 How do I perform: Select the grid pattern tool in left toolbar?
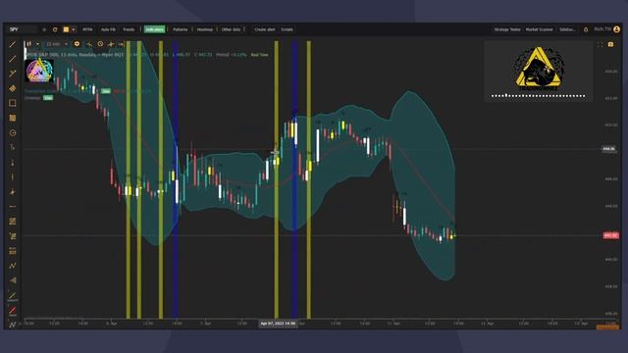pyautogui.click(x=13, y=222)
